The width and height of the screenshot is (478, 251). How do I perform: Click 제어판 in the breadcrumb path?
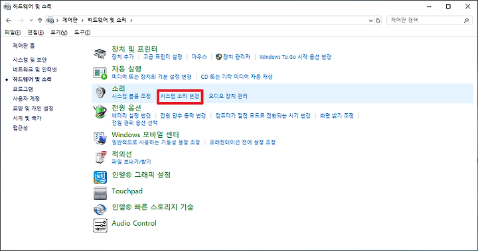pos(70,20)
